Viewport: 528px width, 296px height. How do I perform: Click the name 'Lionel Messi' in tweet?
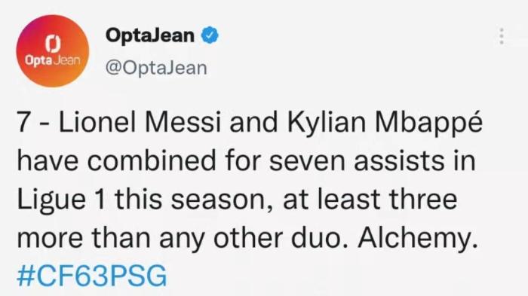[x=140, y=122]
